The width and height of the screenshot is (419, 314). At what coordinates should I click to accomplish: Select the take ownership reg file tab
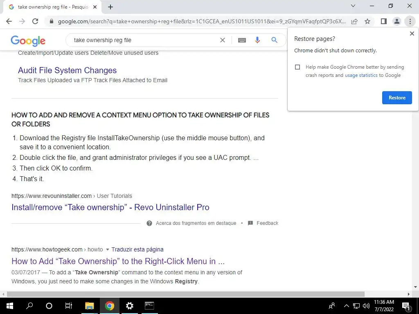[x=52, y=7]
